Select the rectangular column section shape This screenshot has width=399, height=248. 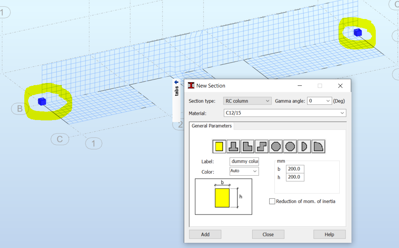pyautogui.click(x=219, y=146)
